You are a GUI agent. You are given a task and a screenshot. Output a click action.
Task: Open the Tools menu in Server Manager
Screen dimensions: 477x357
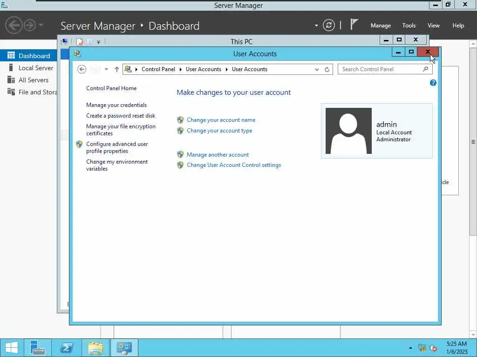point(409,26)
